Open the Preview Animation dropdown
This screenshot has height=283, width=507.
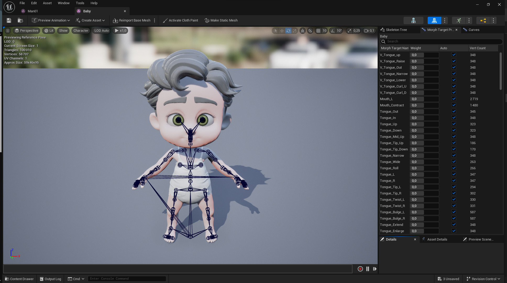click(x=51, y=20)
